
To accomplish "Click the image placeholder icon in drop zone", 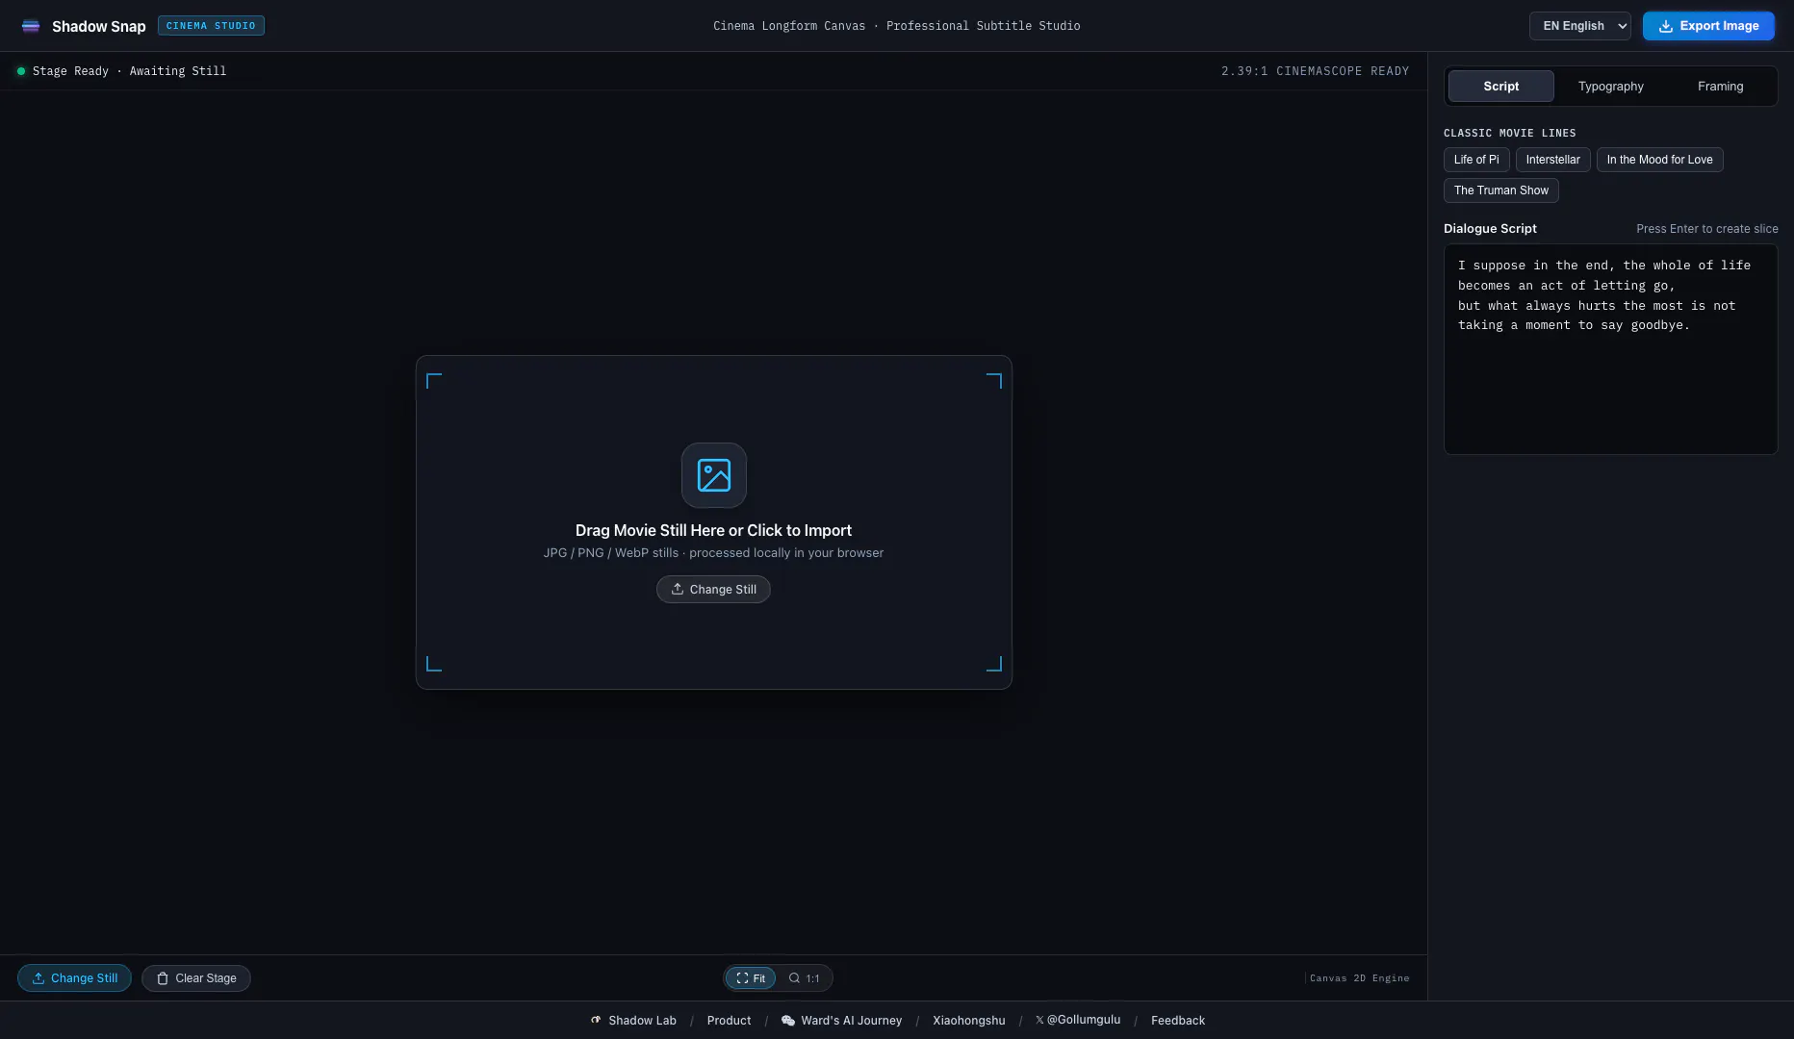I will [x=714, y=475].
